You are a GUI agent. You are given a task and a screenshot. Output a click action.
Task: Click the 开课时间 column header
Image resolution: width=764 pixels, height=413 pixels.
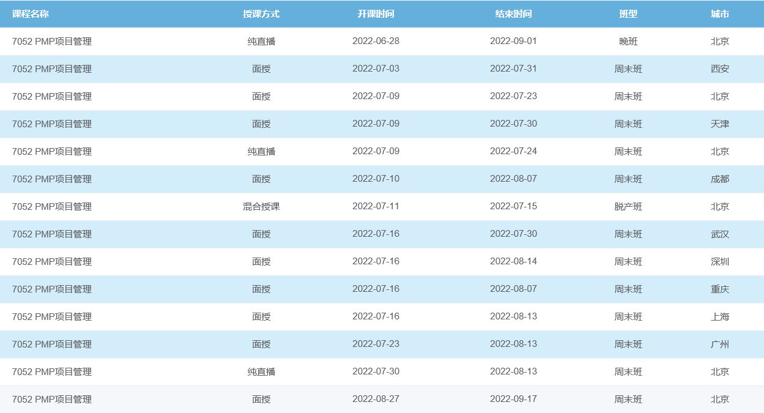(376, 14)
